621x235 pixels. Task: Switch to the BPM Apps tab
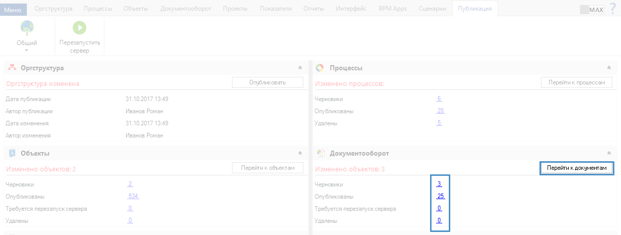(x=393, y=9)
